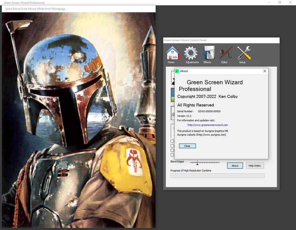Close the Green Screen Wizard Professional window
The width and height of the screenshot is (296, 230).
290,3
